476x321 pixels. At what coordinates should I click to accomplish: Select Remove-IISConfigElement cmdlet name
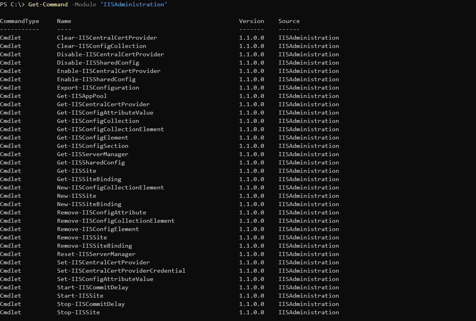(98, 229)
